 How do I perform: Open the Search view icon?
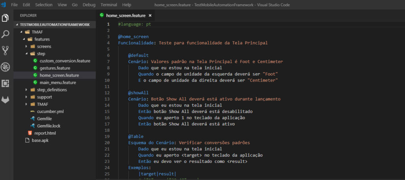coord(5,34)
